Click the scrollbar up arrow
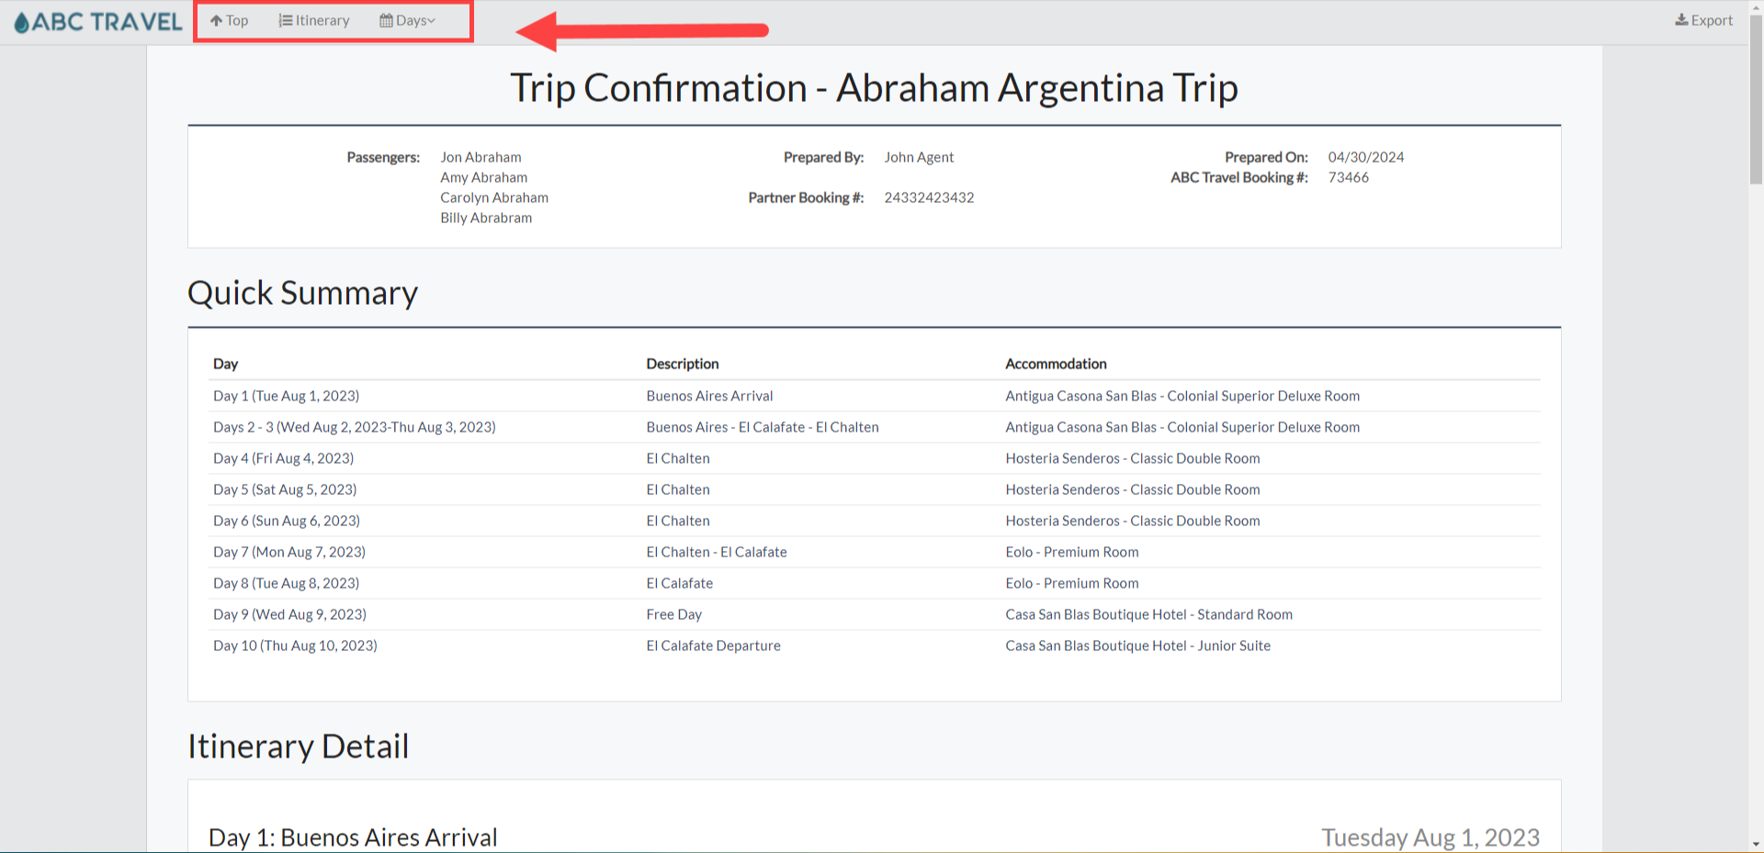The width and height of the screenshot is (1764, 853). coord(1756,7)
